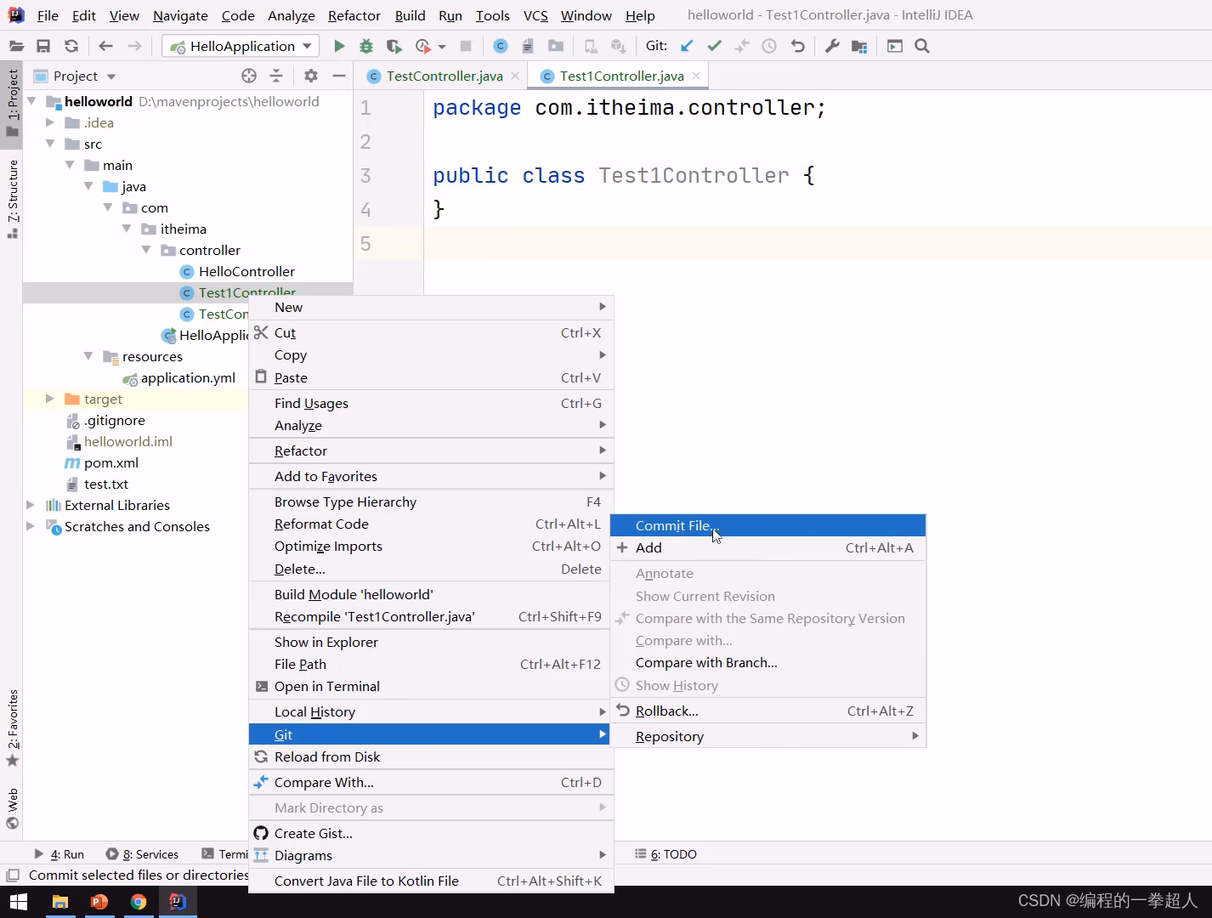Click the Git Update Project arrow icon

point(687,46)
